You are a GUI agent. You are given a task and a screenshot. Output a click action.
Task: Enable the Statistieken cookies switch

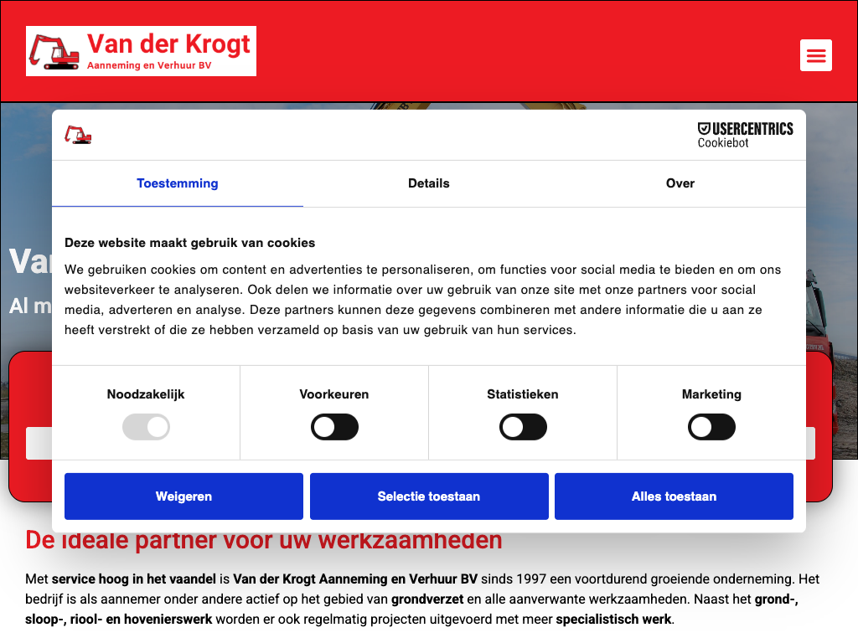[x=523, y=427]
